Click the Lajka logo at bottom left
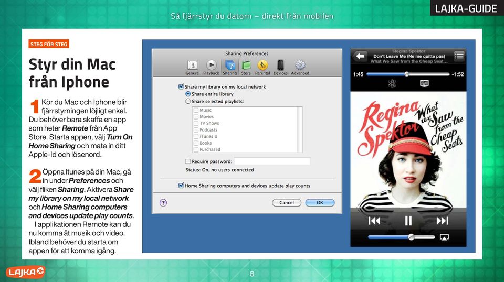The height and width of the screenshot is (282, 504). coord(25,273)
